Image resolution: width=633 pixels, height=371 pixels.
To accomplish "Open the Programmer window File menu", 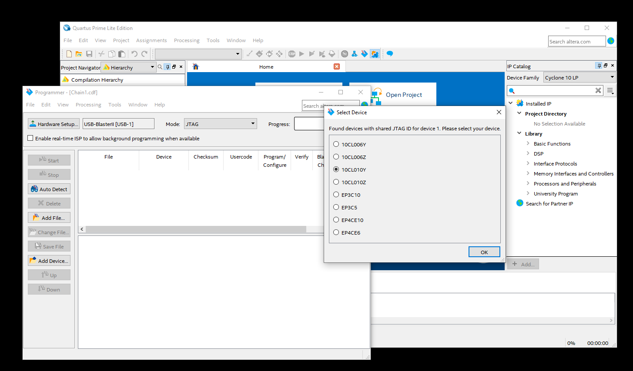I will click(x=30, y=105).
